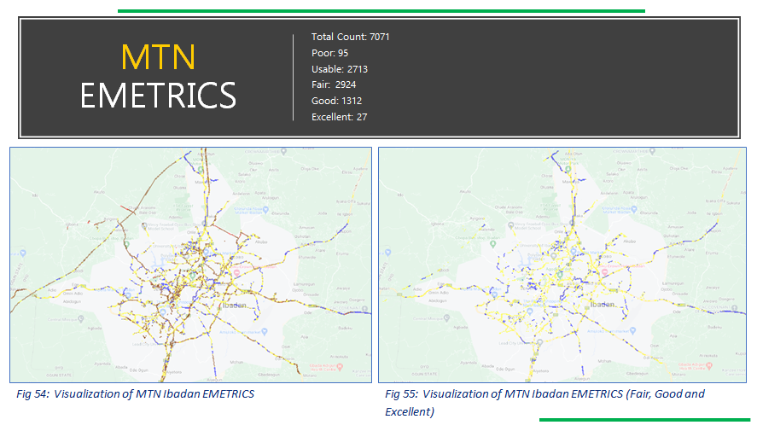The image size is (757, 425).
Task: Select the 'Excellent: 27' statistic
Action: pos(339,117)
